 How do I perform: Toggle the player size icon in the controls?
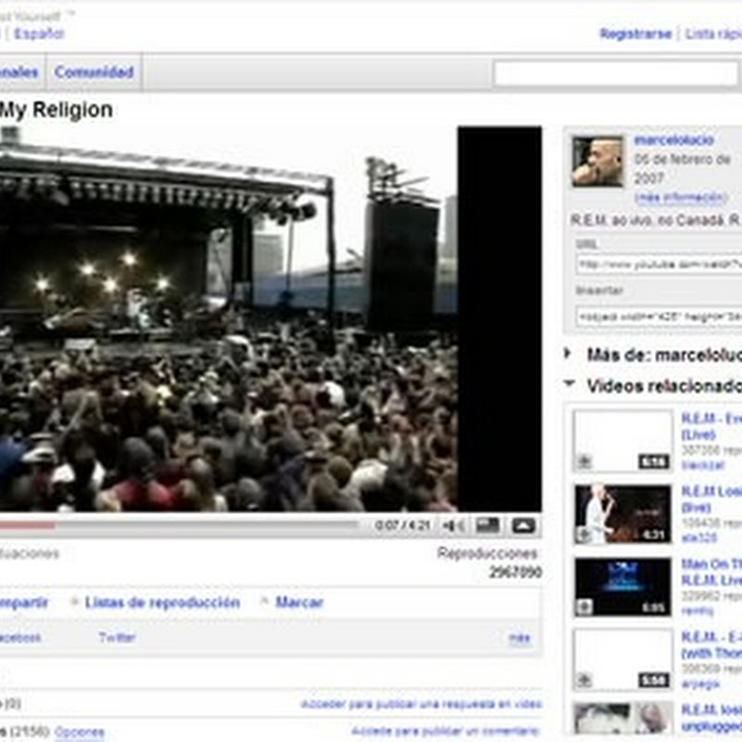click(488, 525)
